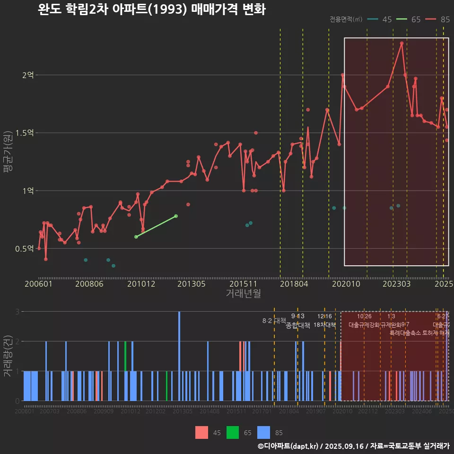Click the 거래년월 x-axis title
The height and width of the screenshot is (454, 454).
click(x=244, y=293)
